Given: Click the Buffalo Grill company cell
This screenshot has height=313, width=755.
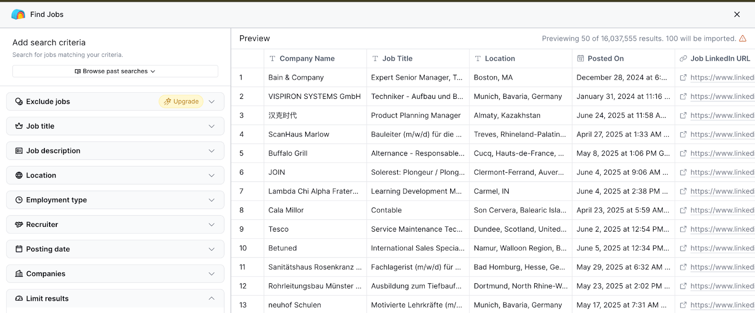Looking at the screenshot, I should tap(315, 153).
